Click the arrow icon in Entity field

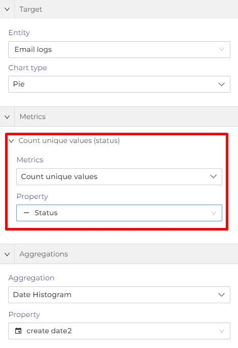pyautogui.click(x=221, y=49)
